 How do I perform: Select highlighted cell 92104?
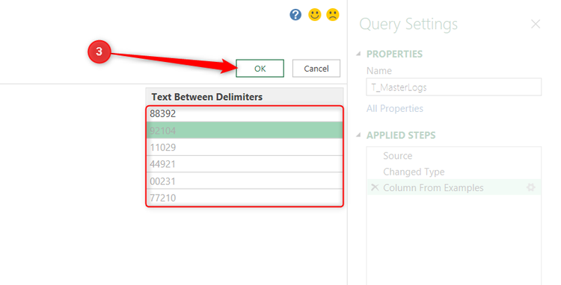point(245,131)
